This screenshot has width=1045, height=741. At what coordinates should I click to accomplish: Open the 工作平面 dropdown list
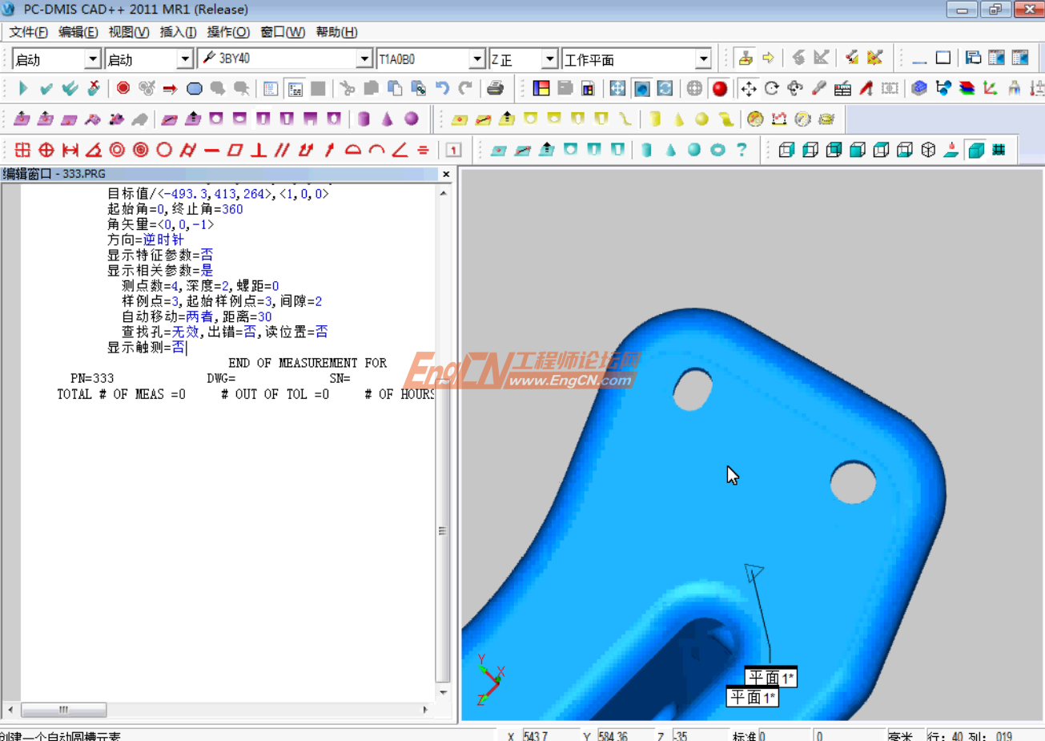(703, 59)
